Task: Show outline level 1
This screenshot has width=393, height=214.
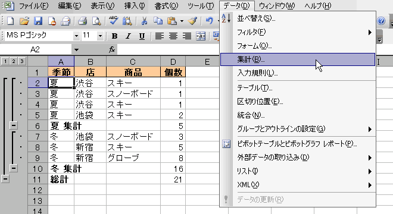Action: pyautogui.click(x=5, y=61)
